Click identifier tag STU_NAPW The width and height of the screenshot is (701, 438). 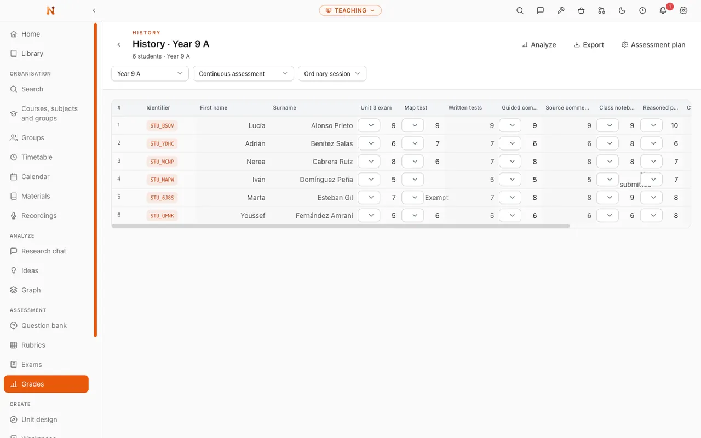pos(162,180)
